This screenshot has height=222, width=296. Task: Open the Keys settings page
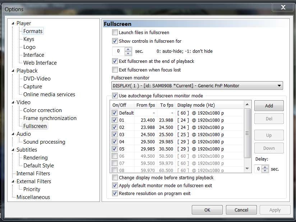[29, 39]
